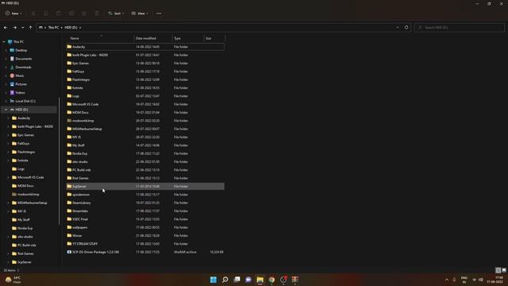Image resolution: width=508 pixels, height=286 pixels.
Task: Open the View dropdown in toolbar
Action: click(x=140, y=14)
